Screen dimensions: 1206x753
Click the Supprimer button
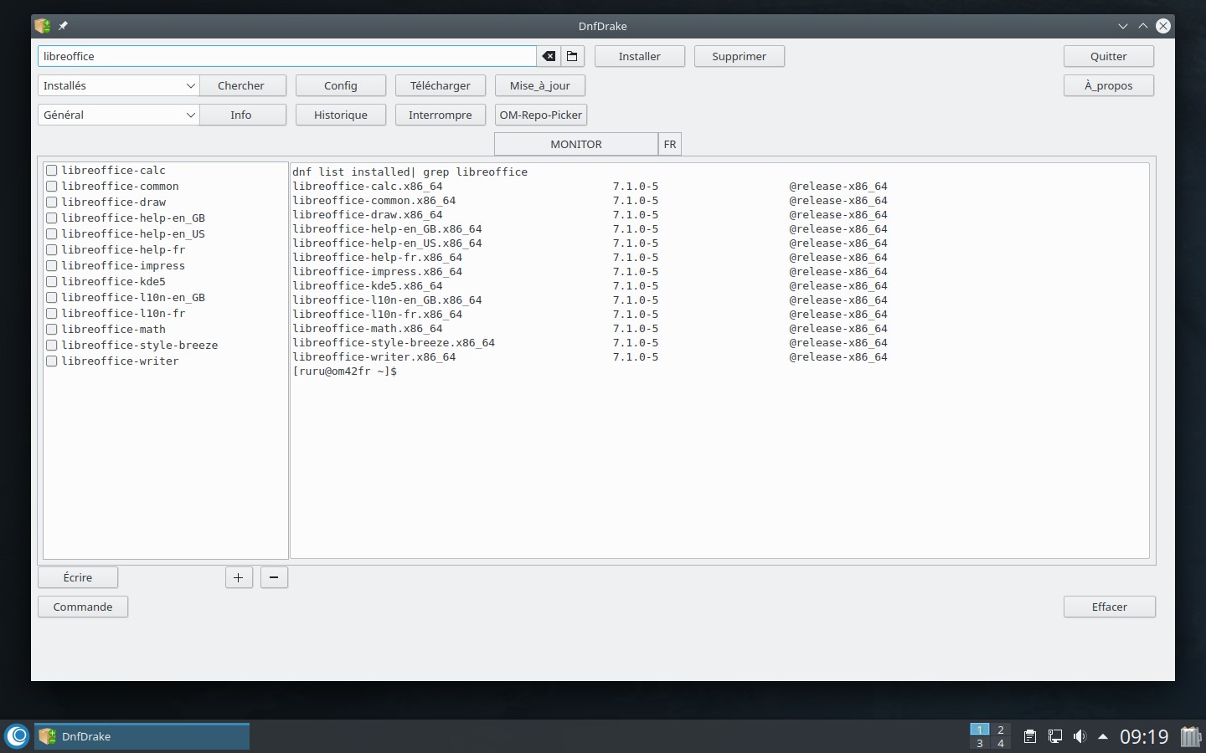tap(740, 56)
